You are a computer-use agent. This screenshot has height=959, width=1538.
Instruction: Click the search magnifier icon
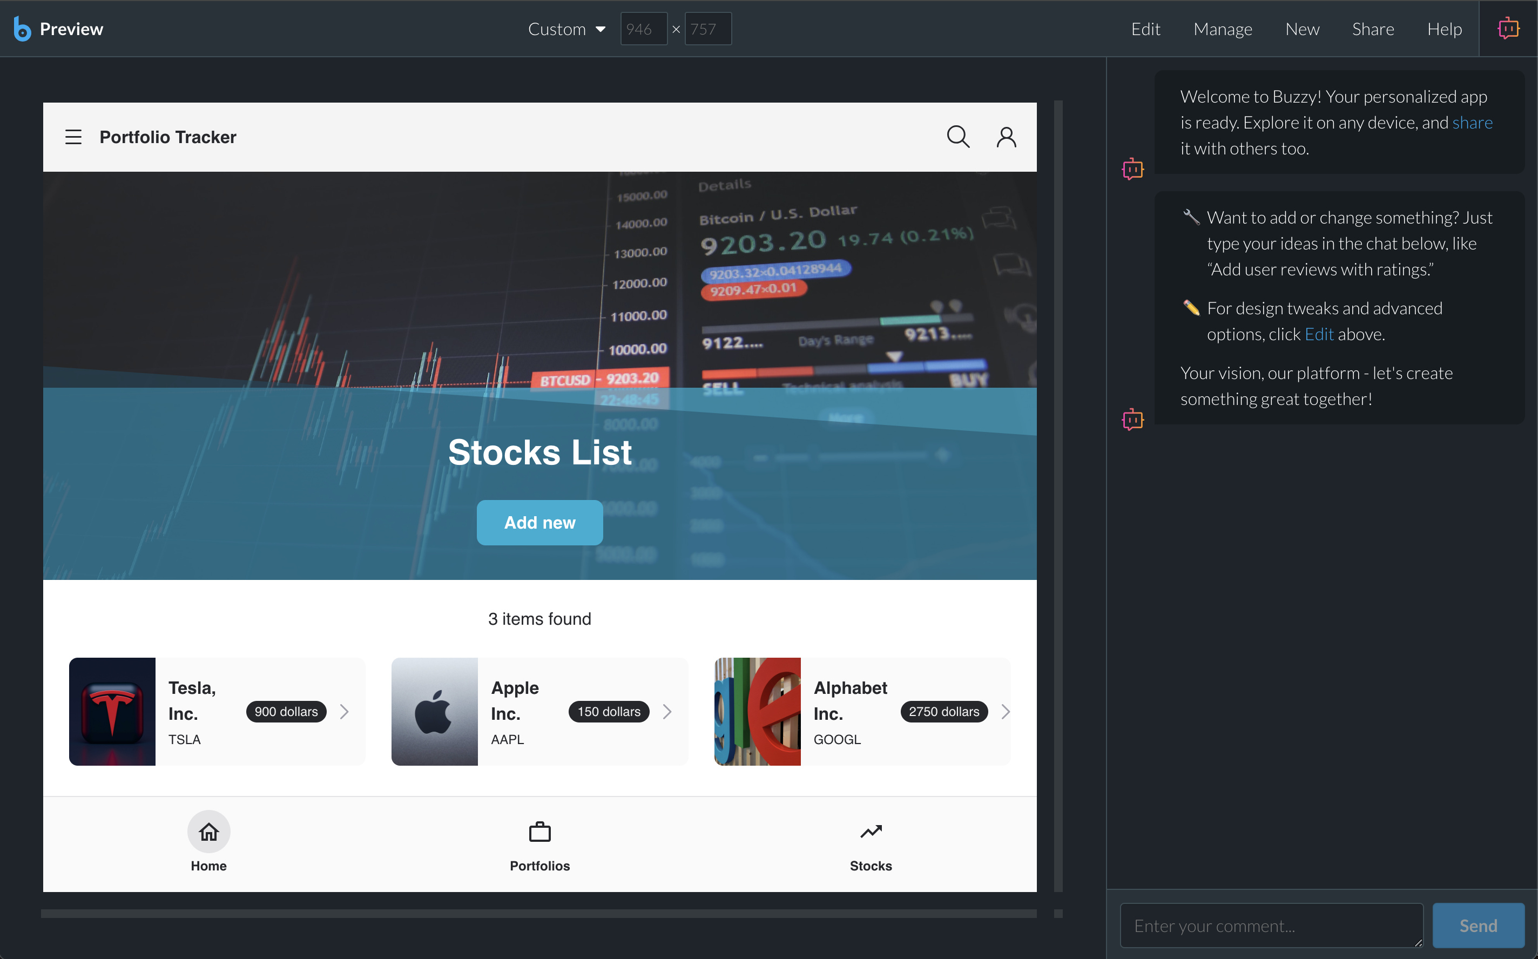tap(957, 137)
